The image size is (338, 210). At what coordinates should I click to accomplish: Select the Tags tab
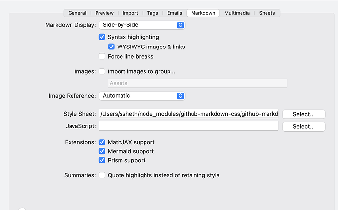coord(153,13)
